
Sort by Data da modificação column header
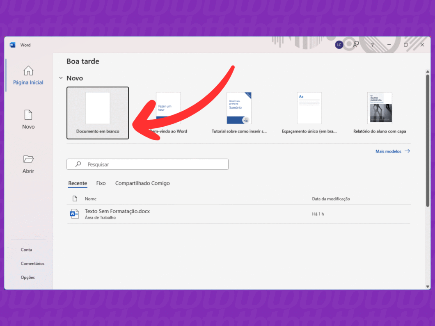331,199
